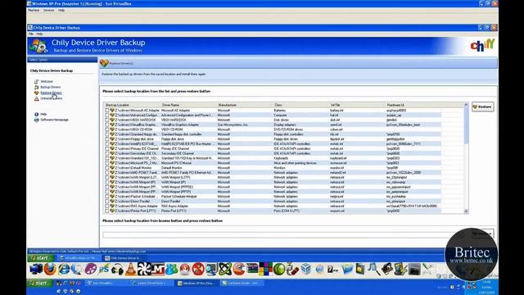Open VirtualBox cube icon in dock
This screenshot has width=524, height=295.
[305, 269]
